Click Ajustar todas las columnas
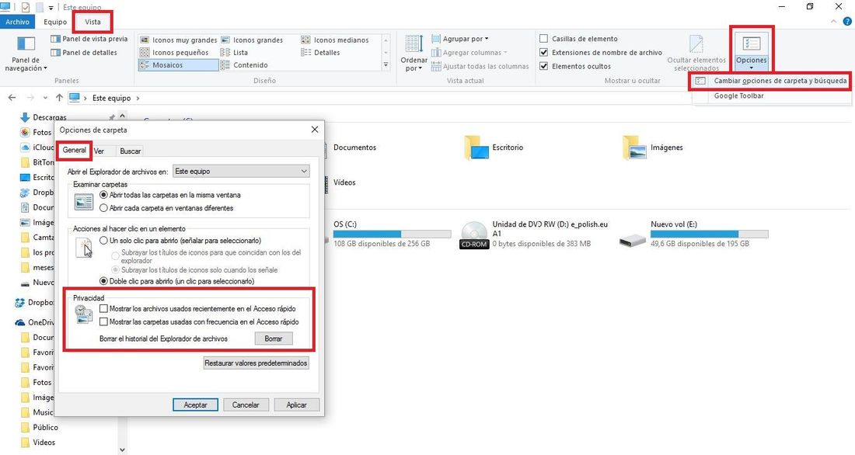This screenshot has height=455, width=855. (x=480, y=67)
